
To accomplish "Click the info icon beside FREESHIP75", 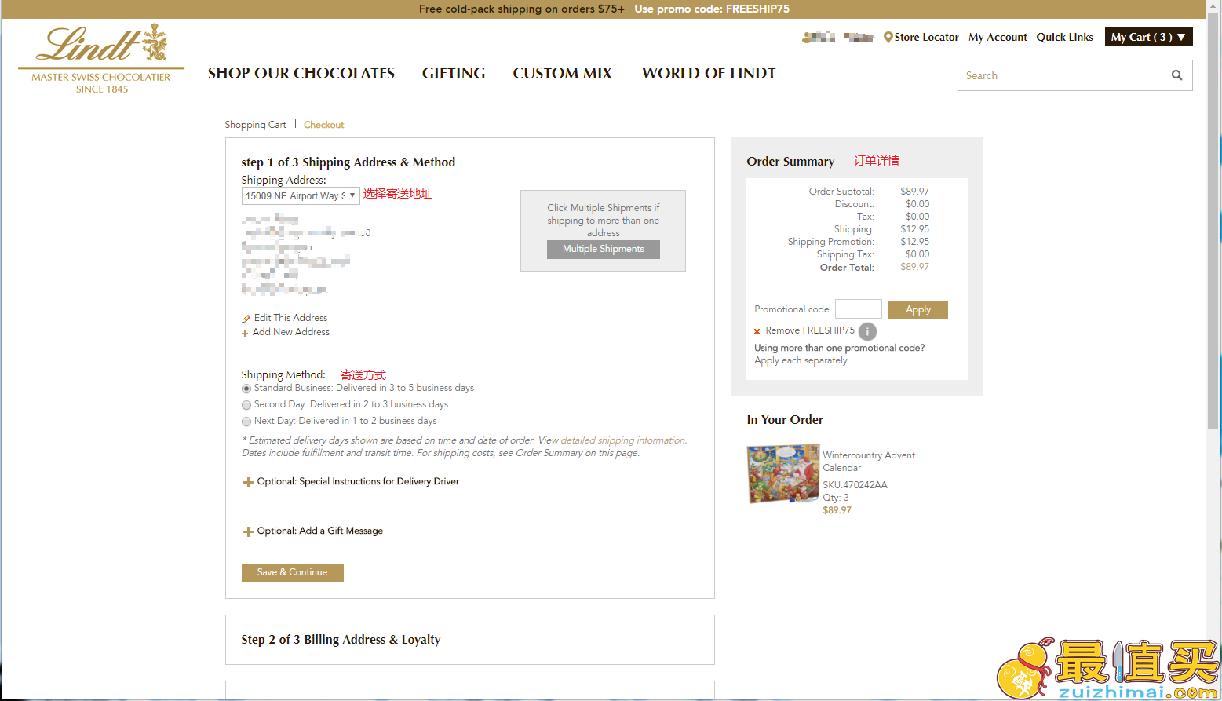I will click(x=867, y=331).
